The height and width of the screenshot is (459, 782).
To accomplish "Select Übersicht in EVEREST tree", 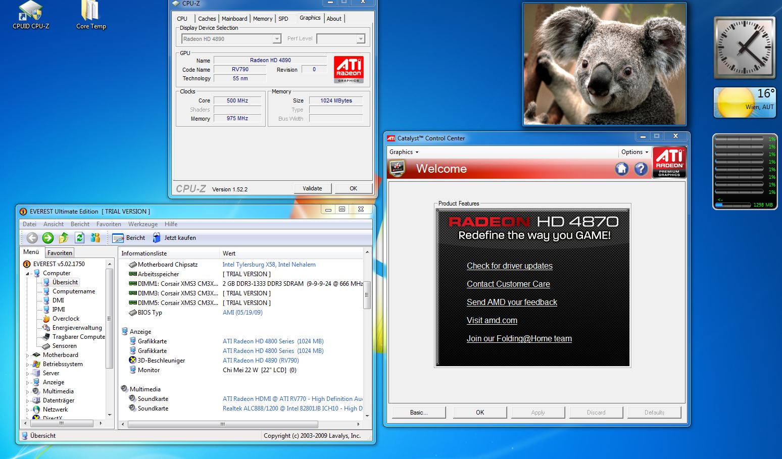I will [x=65, y=282].
